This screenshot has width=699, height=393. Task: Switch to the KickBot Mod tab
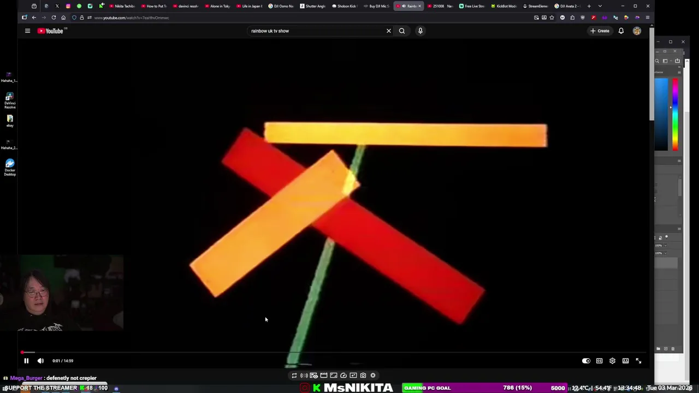coord(503,6)
